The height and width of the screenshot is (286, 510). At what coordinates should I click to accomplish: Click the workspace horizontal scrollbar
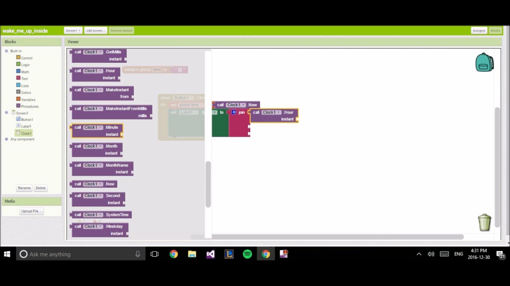(327, 237)
